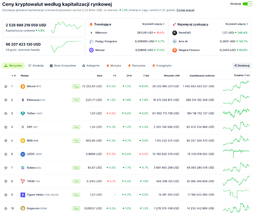254x216 pixels.
Task: Add XRP to favorites with star
Action: tap(6, 127)
